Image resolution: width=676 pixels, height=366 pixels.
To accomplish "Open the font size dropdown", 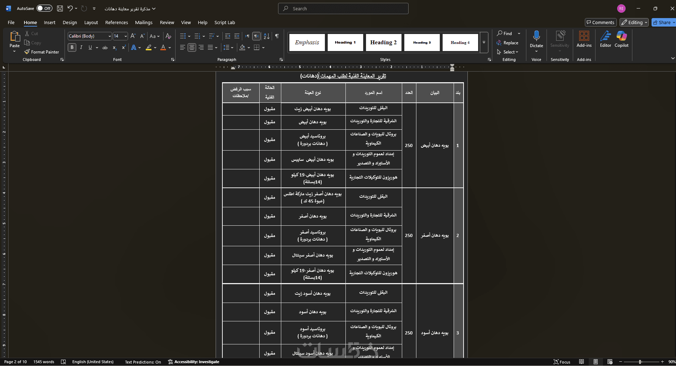I will (x=126, y=36).
